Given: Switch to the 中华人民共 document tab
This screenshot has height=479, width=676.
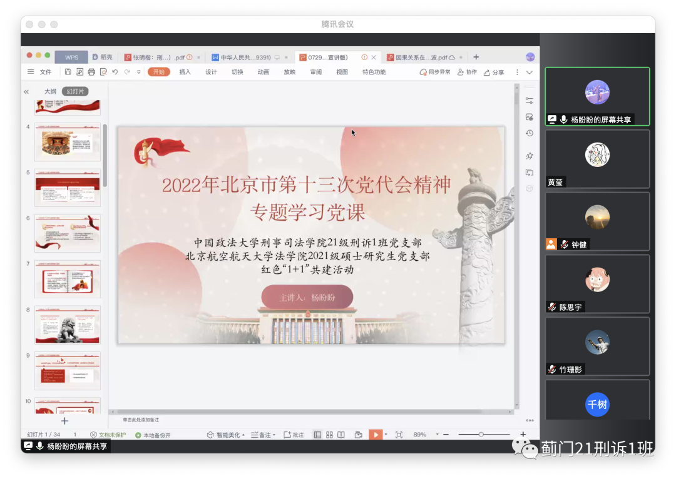Looking at the screenshot, I should coord(249,58).
